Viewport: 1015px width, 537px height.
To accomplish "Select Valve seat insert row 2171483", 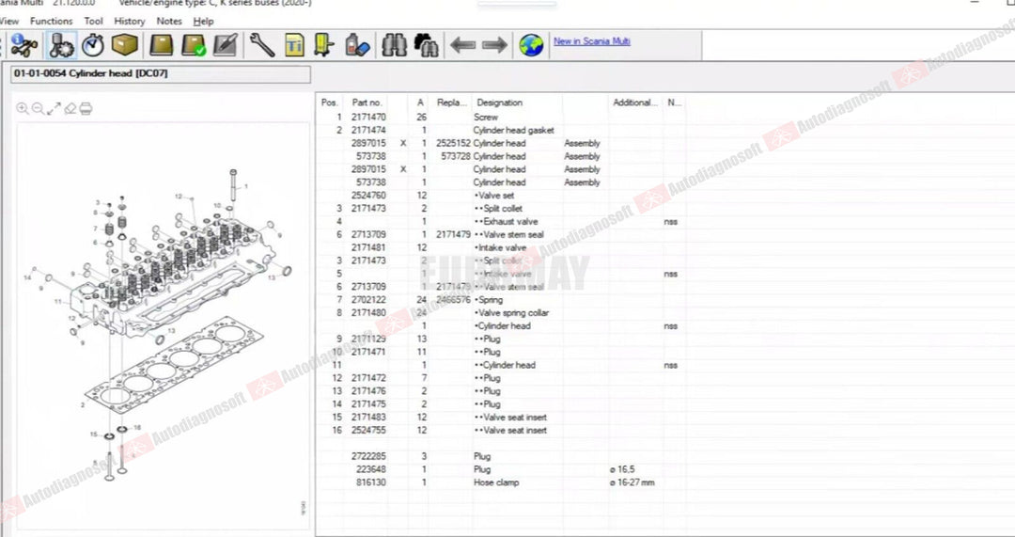I will coord(501,418).
